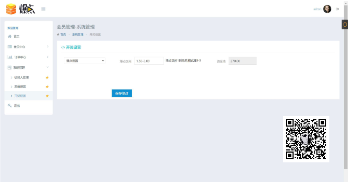
Task: Click star icon beside 系统设置
Action: [x=47, y=87]
